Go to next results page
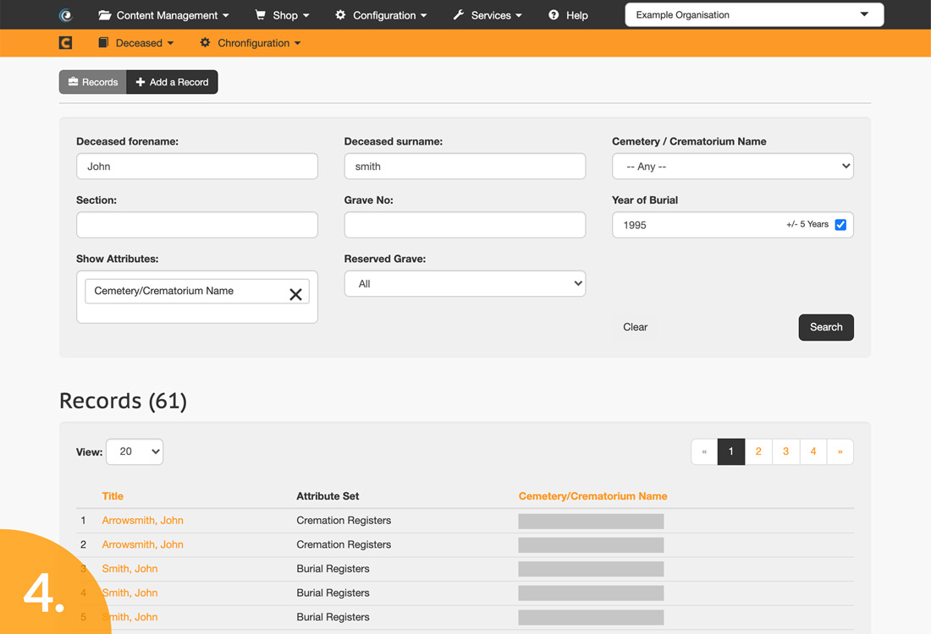 (x=840, y=452)
